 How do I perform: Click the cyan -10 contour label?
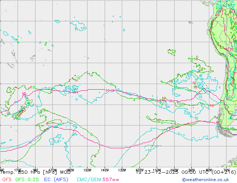coord(148,151)
